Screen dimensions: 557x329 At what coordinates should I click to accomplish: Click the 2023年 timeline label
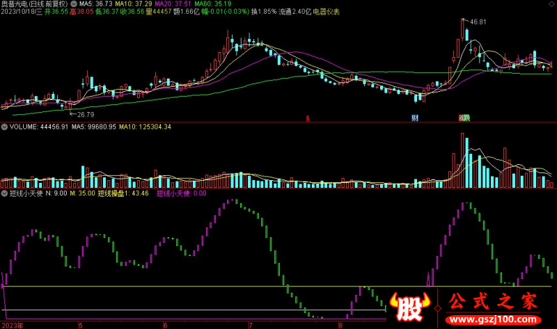point(11,325)
